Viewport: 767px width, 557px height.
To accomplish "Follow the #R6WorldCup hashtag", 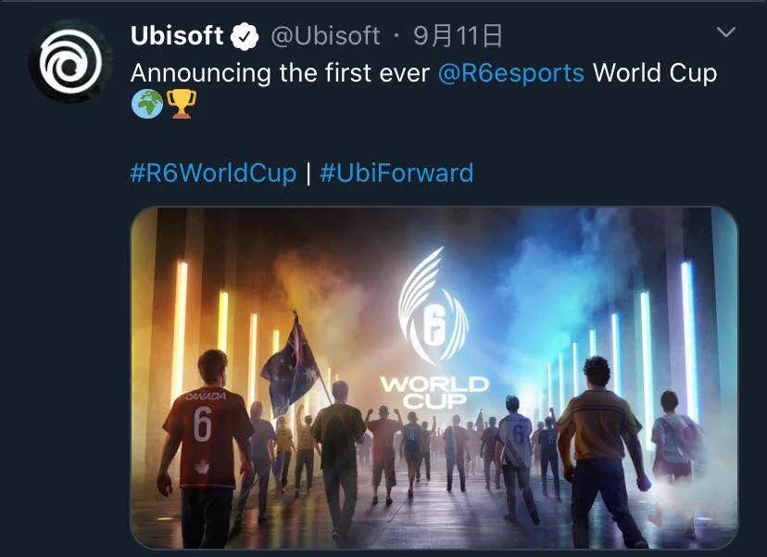I will (213, 172).
